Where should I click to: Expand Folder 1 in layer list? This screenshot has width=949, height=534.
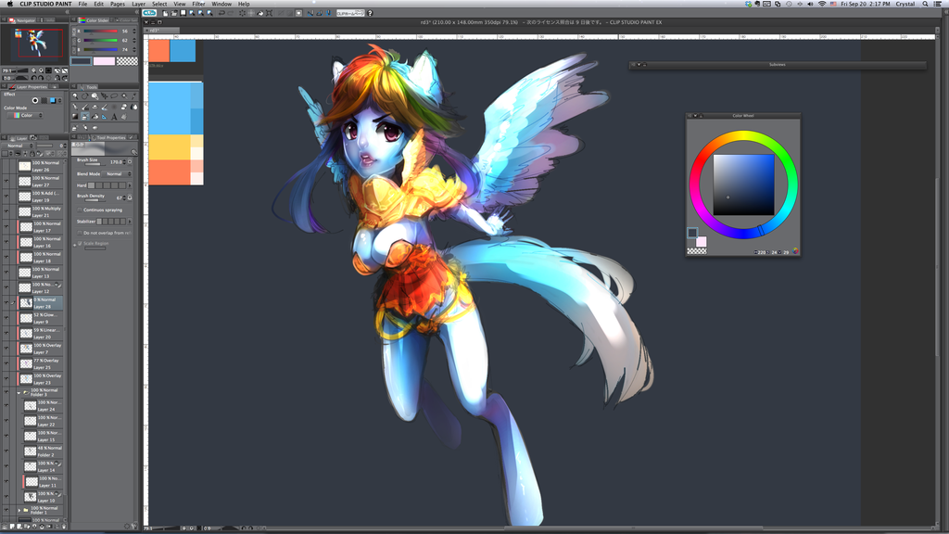(x=19, y=511)
